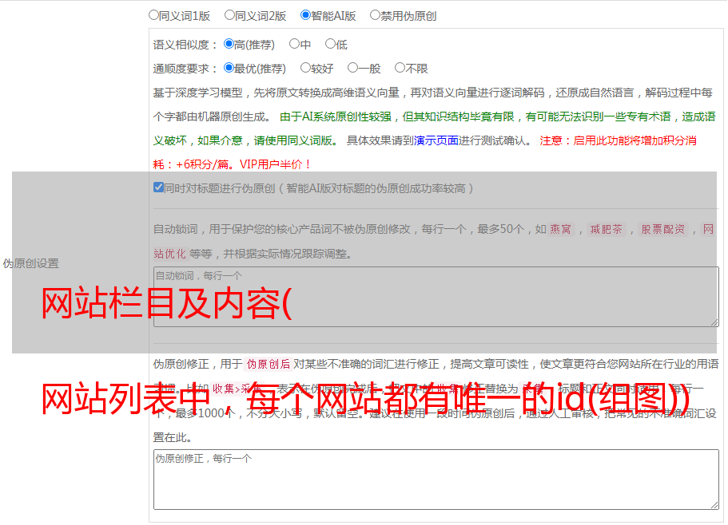Viewport: 728px width, 525px height.
Task: Click resize handle of 自动锁词 textarea
Action: point(714,322)
